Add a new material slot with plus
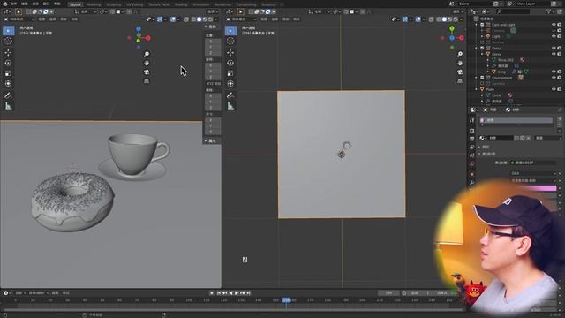Image resolution: width=565 pixels, height=318 pixels. [560, 118]
